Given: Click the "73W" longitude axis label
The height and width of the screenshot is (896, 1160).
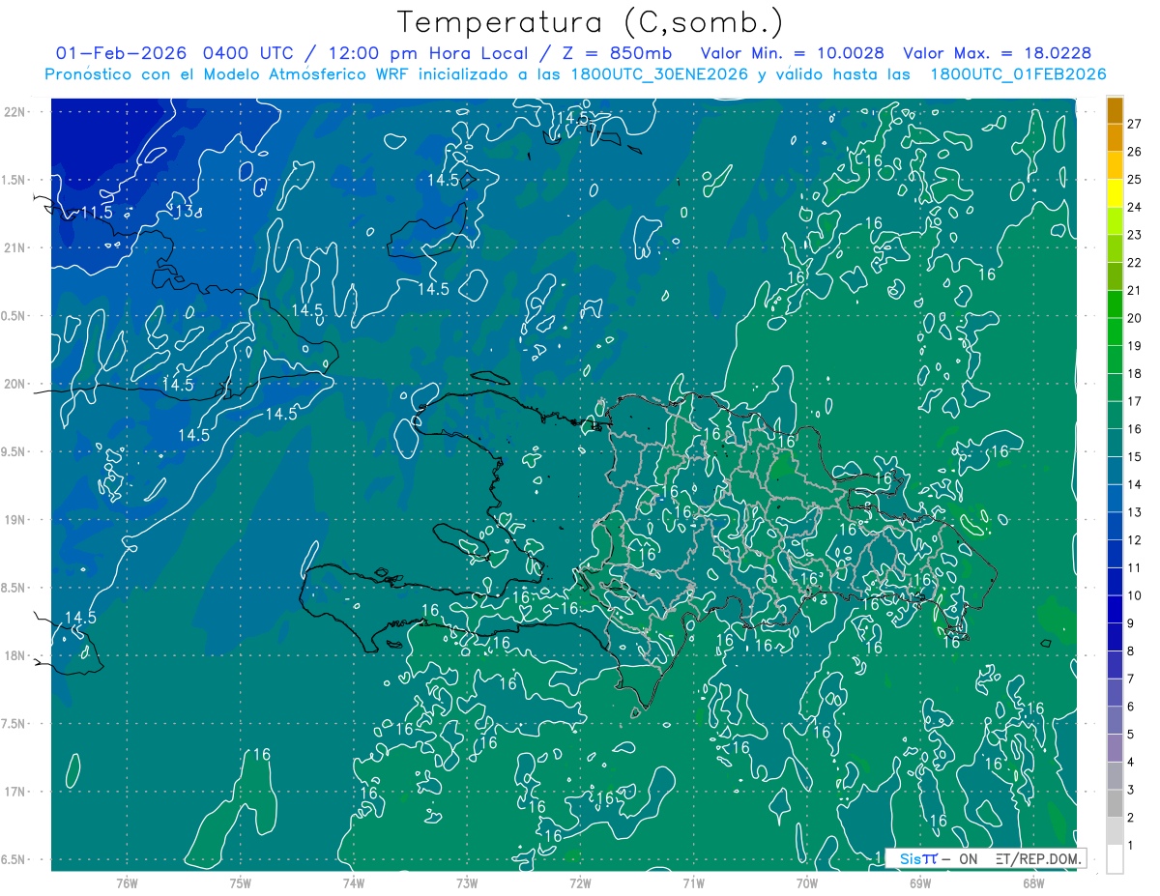Looking at the screenshot, I should click(467, 882).
